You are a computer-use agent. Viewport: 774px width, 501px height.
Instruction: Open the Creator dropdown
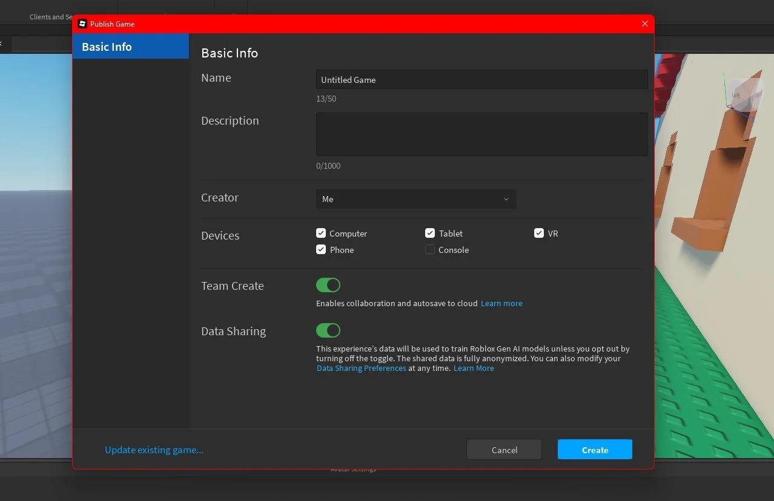point(415,199)
